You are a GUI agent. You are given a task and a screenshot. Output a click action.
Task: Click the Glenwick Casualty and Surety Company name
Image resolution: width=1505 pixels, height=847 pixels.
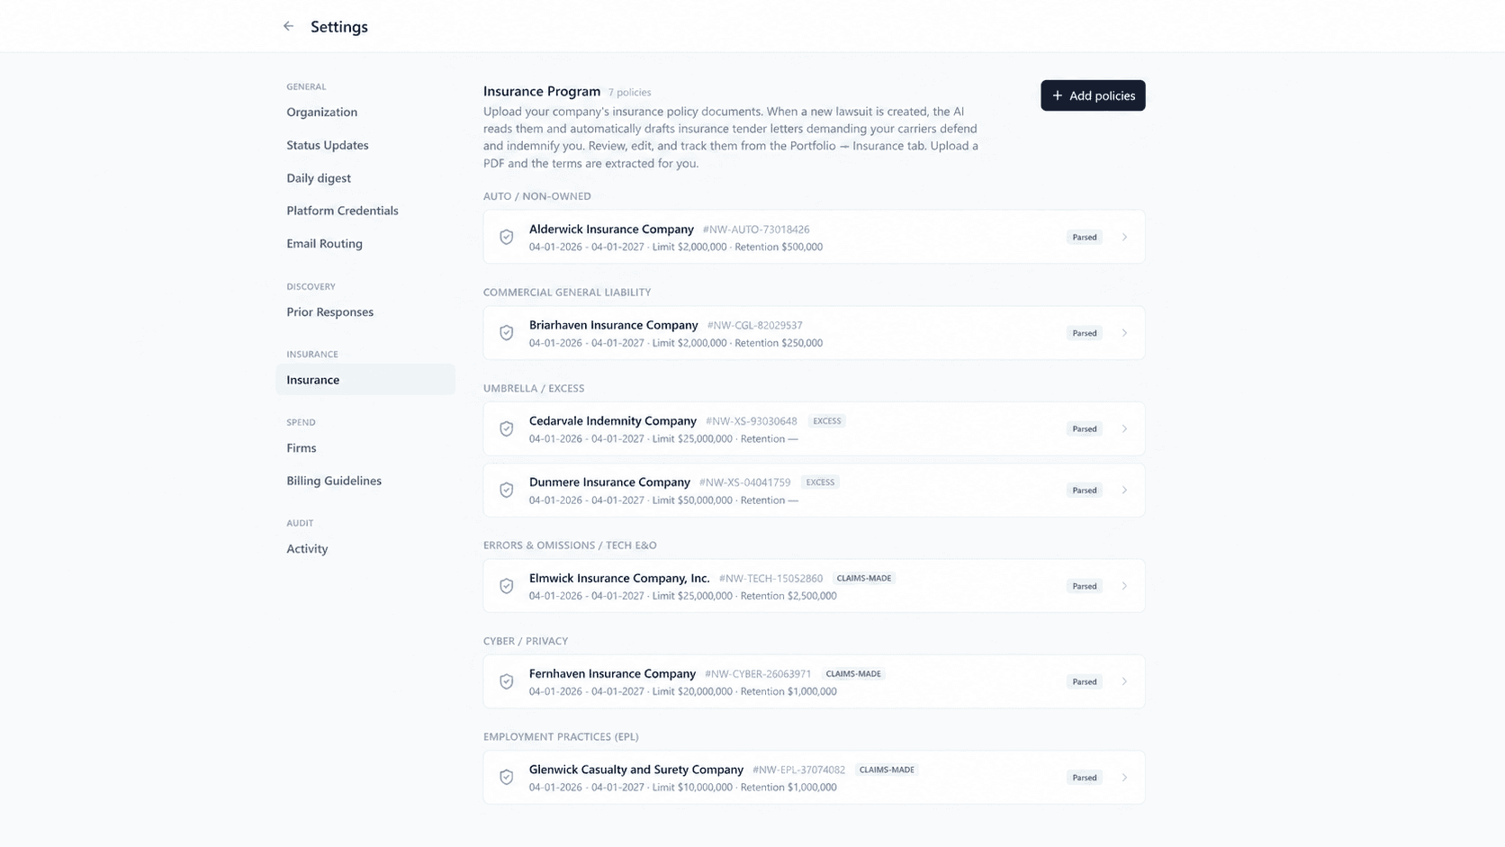(636, 770)
